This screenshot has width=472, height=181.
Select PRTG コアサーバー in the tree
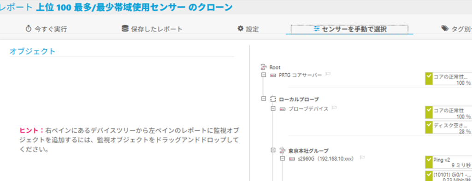300,75
